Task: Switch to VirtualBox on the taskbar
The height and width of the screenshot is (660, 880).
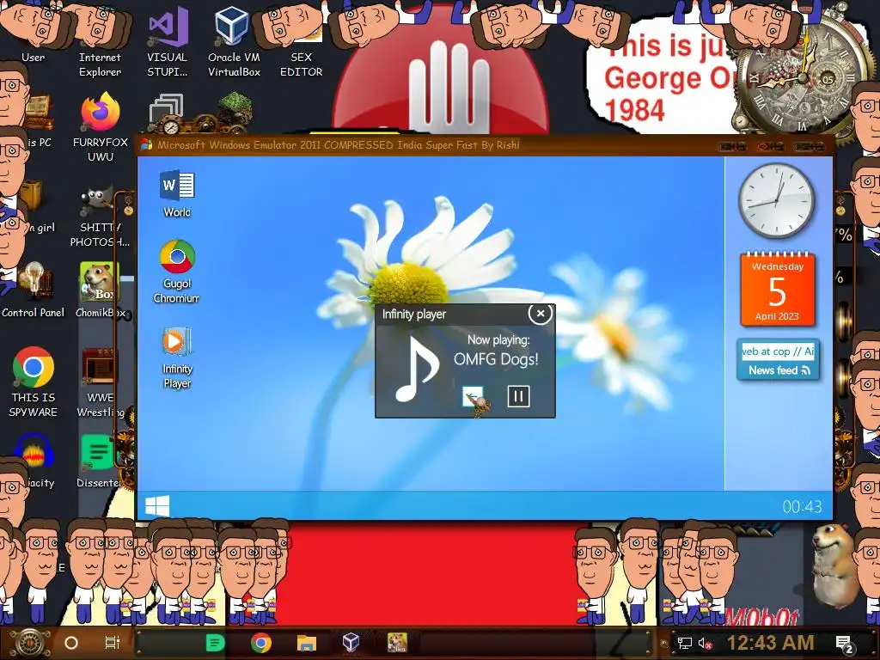Action: click(x=351, y=642)
